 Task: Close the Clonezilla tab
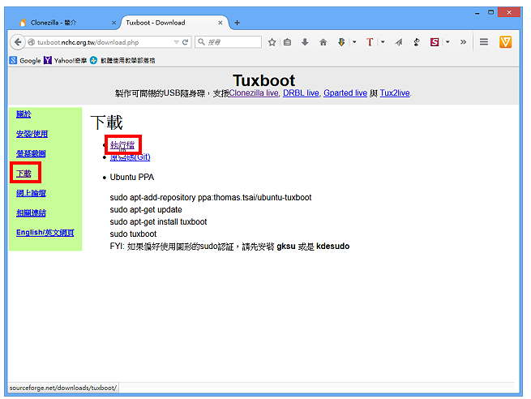[x=113, y=23]
